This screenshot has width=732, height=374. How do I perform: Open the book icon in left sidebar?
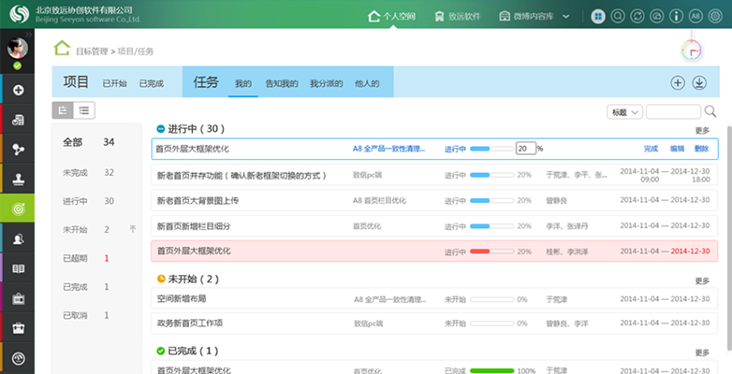18,269
